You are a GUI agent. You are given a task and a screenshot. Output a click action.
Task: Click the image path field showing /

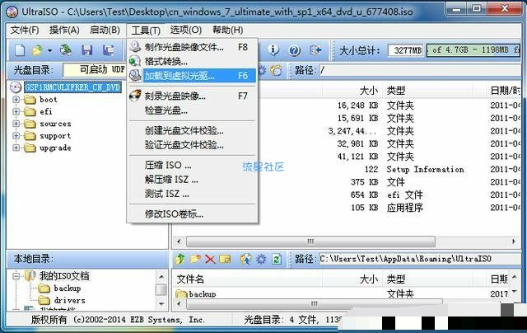click(x=420, y=70)
